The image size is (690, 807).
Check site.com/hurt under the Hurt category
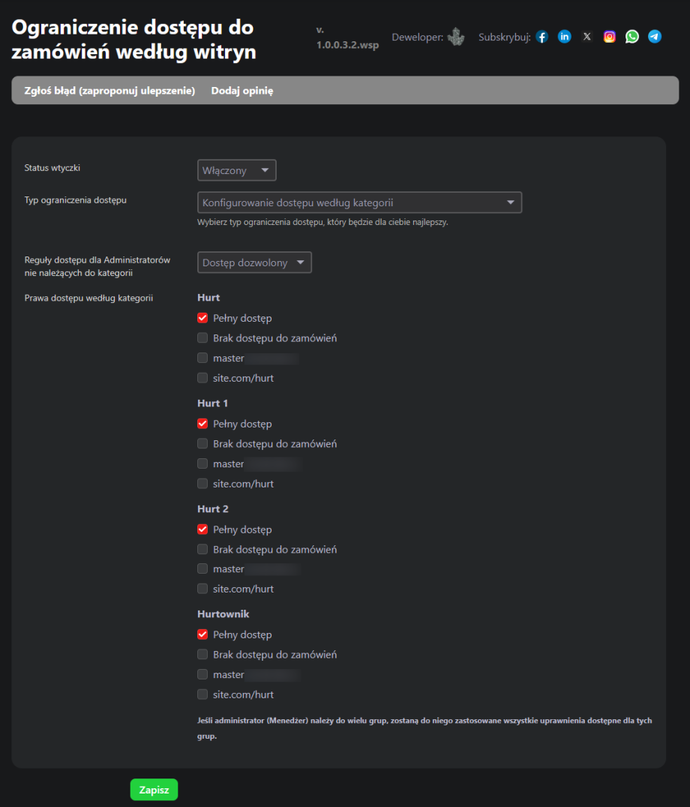coord(202,378)
